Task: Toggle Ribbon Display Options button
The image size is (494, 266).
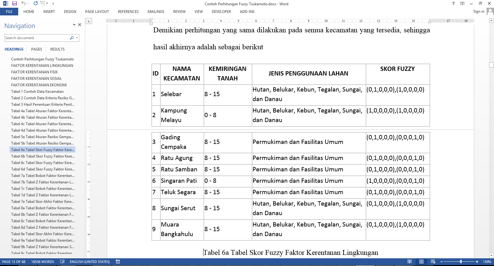Action: (462, 3)
